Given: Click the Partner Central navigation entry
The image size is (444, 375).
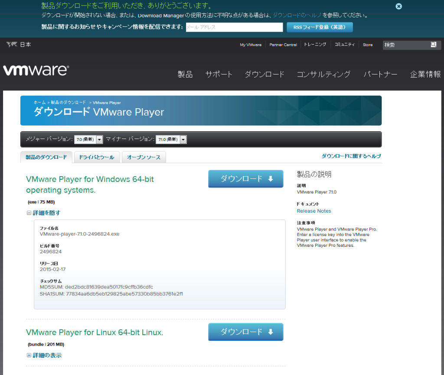Looking at the screenshot, I should pos(283,45).
